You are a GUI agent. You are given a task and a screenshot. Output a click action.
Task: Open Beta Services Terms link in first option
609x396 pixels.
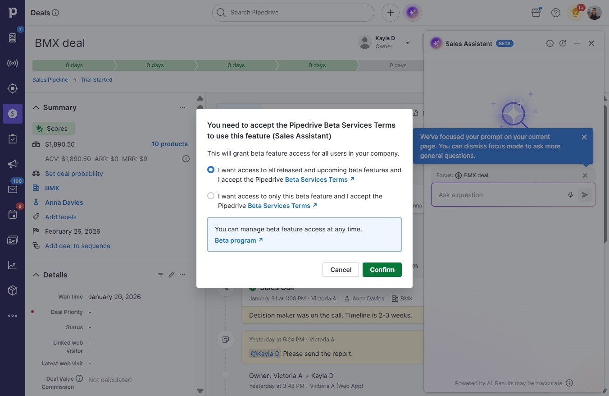coord(320,180)
